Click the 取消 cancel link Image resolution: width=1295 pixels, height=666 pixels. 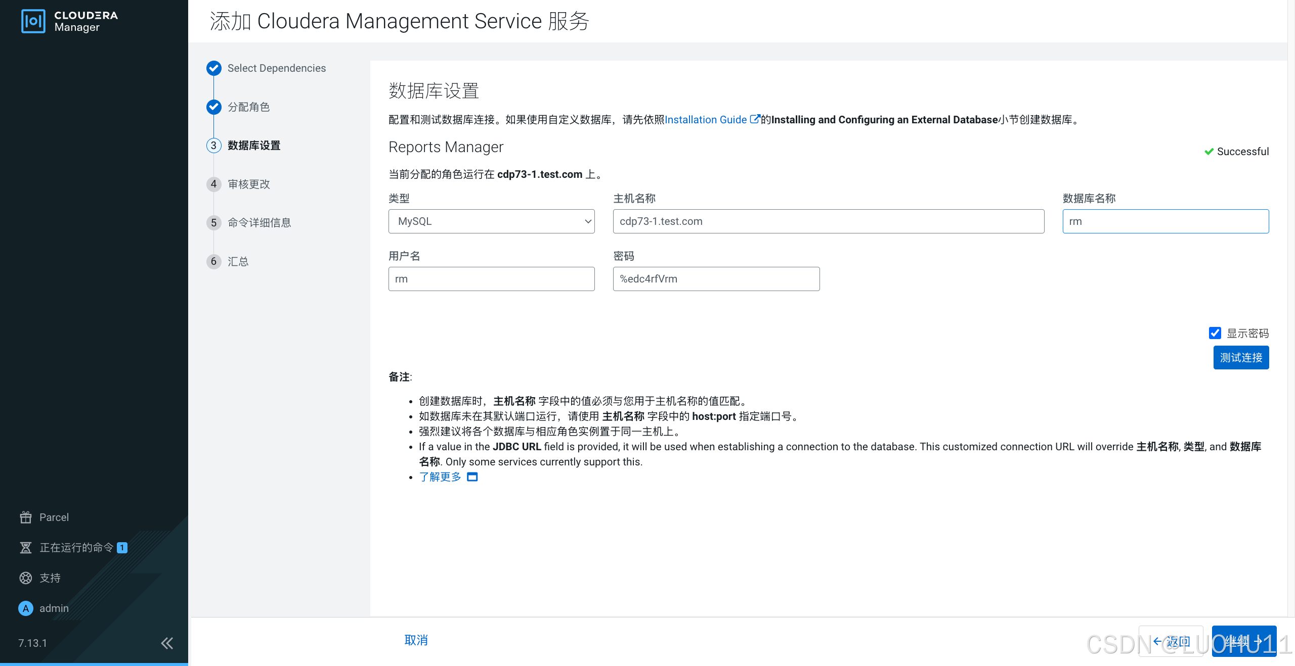[416, 640]
